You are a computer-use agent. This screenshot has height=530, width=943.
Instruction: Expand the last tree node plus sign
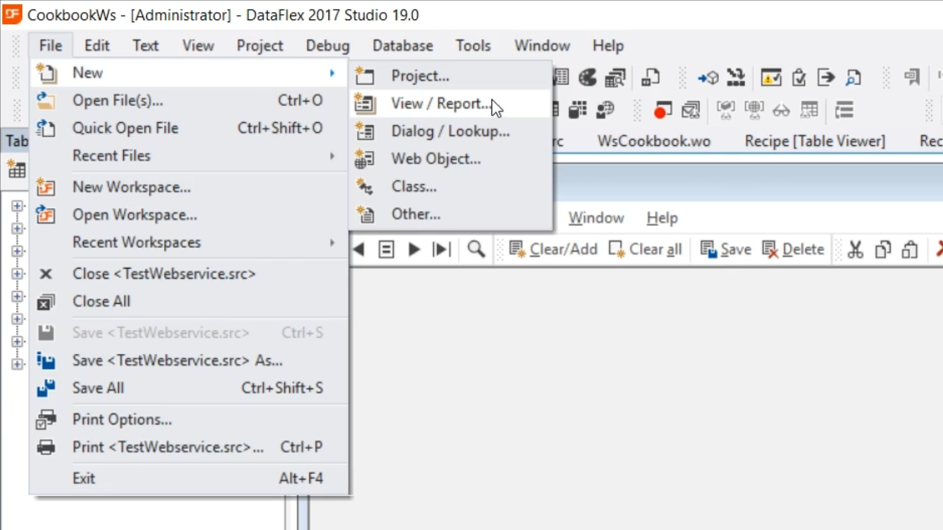click(17, 364)
